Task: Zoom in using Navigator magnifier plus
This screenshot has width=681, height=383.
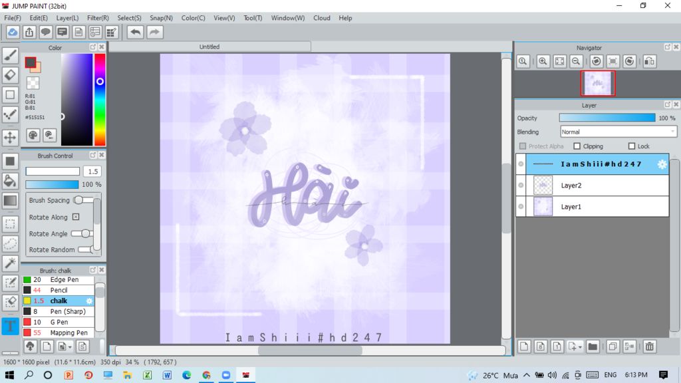Action: coord(543,61)
